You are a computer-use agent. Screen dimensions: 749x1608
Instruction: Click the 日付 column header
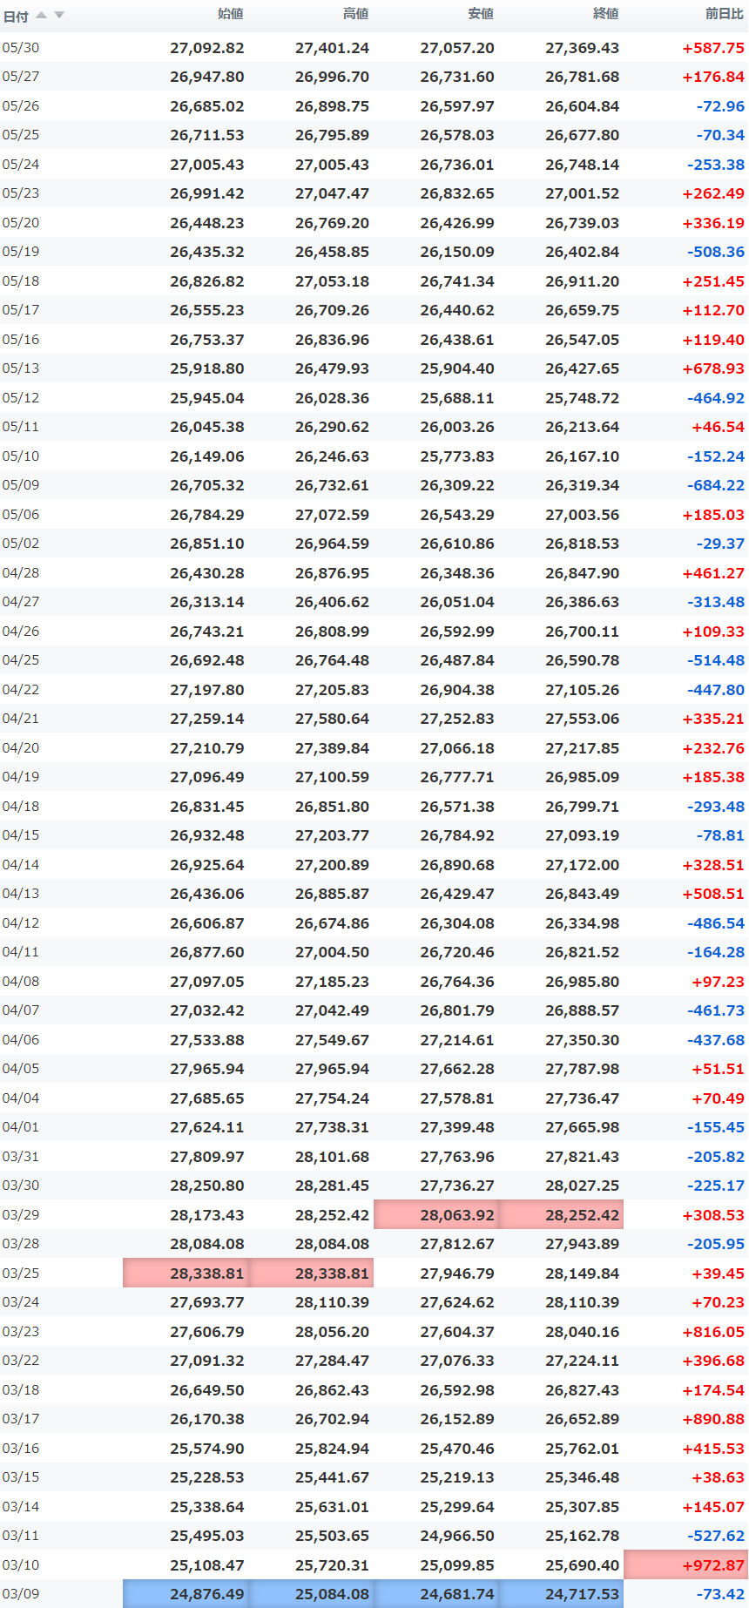pyautogui.click(x=17, y=16)
